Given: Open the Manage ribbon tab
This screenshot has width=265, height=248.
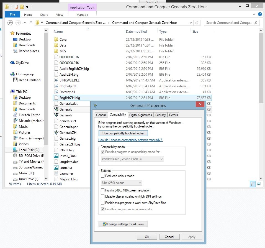Looking at the screenshot, I should pos(82,15).
